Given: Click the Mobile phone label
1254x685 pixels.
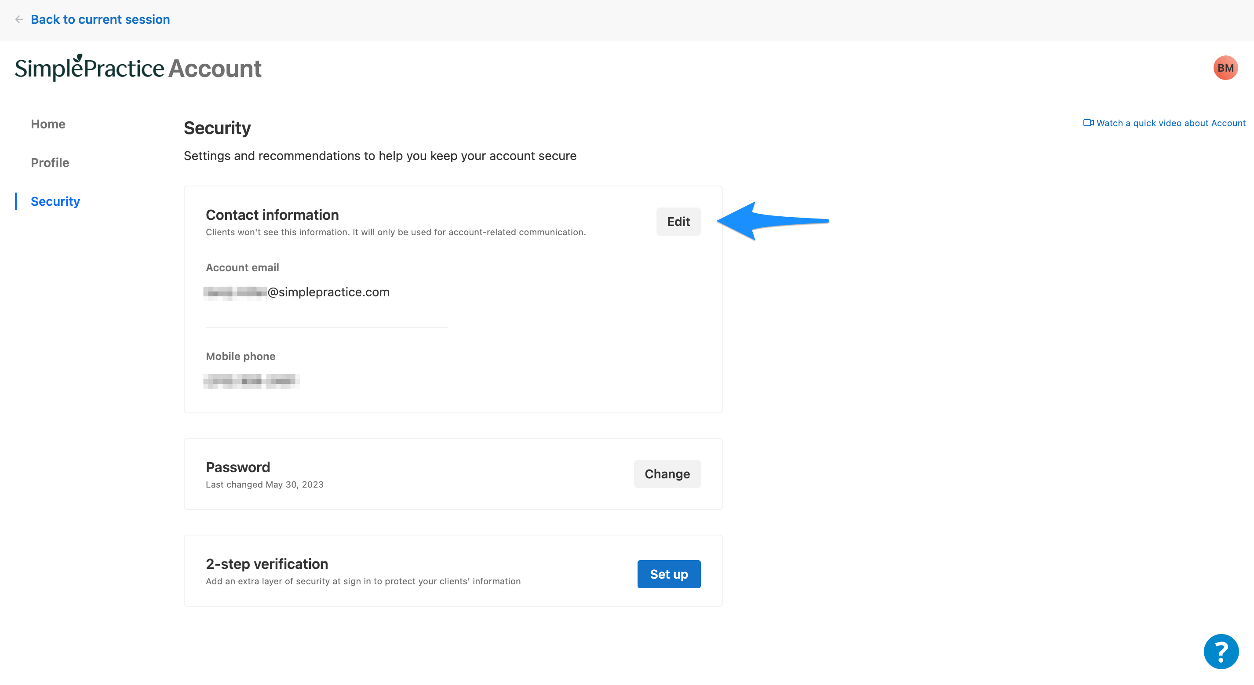Looking at the screenshot, I should point(241,357).
